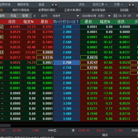The height and width of the screenshot is (138, 138).
Task: Select the 信息 view button
Action: (25, 16)
